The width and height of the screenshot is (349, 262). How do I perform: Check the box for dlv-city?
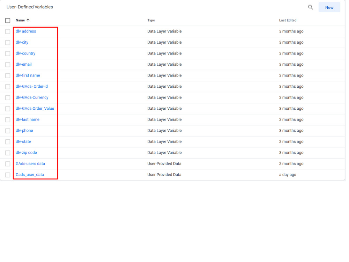(8, 43)
